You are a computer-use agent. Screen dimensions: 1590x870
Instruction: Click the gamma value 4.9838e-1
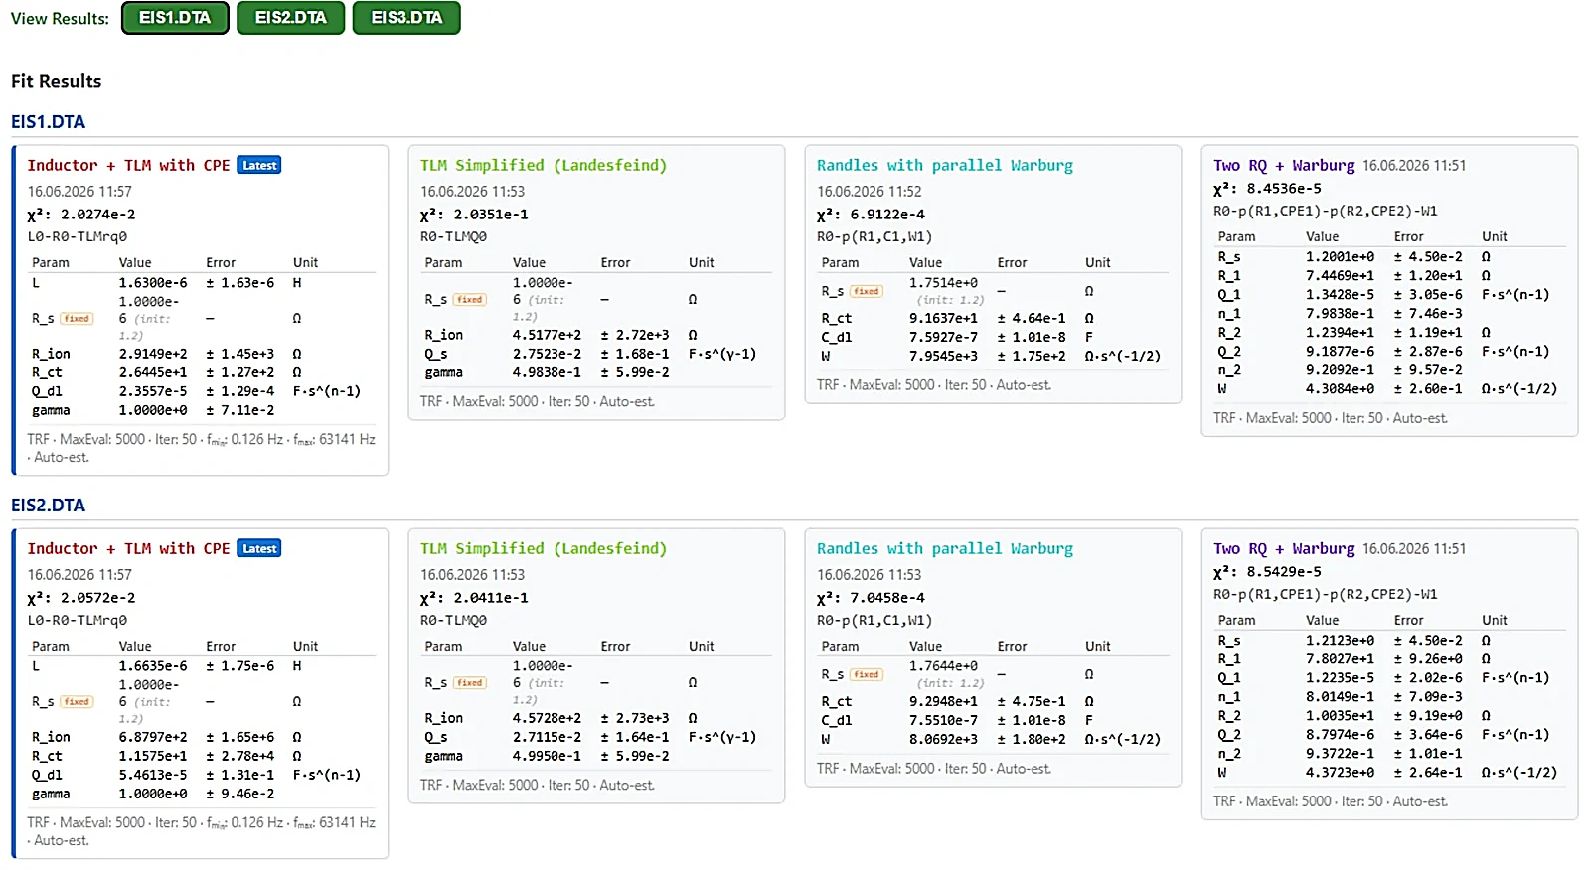coord(547,372)
